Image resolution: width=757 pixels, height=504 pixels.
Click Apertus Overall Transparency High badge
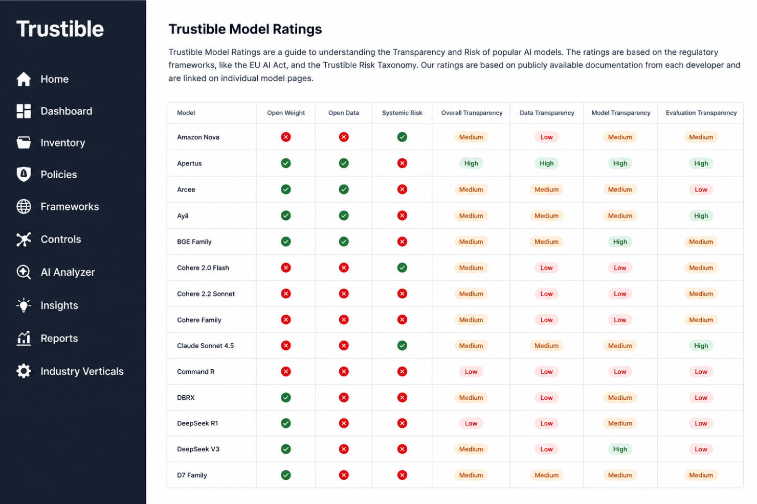tap(471, 163)
